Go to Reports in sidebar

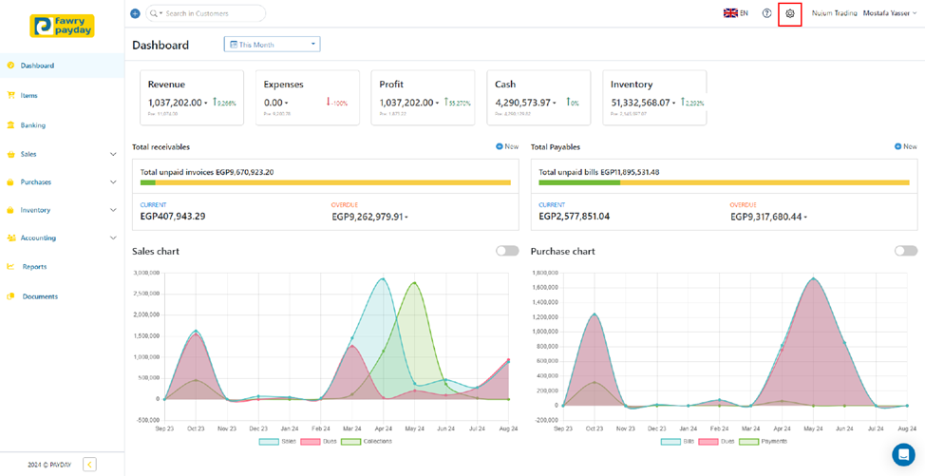pyautogui.click(x=34, y=267)
